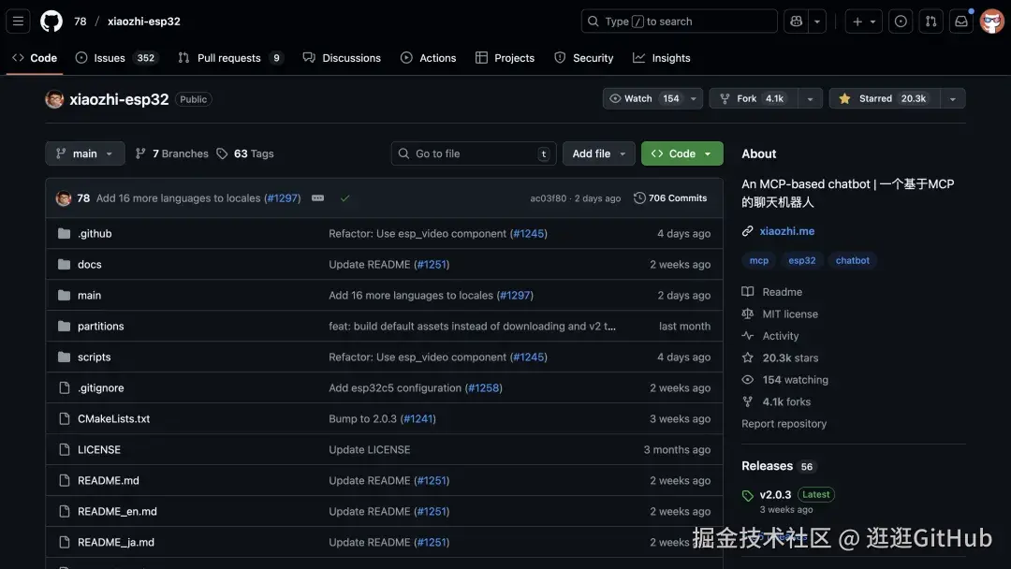Click the green check status icon

click(344, 197)
